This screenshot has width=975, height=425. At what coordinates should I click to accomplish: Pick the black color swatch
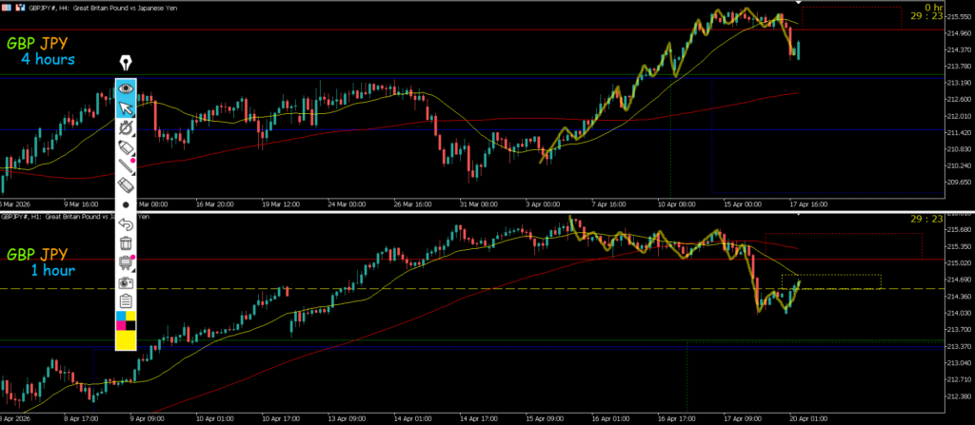(130, 325)
